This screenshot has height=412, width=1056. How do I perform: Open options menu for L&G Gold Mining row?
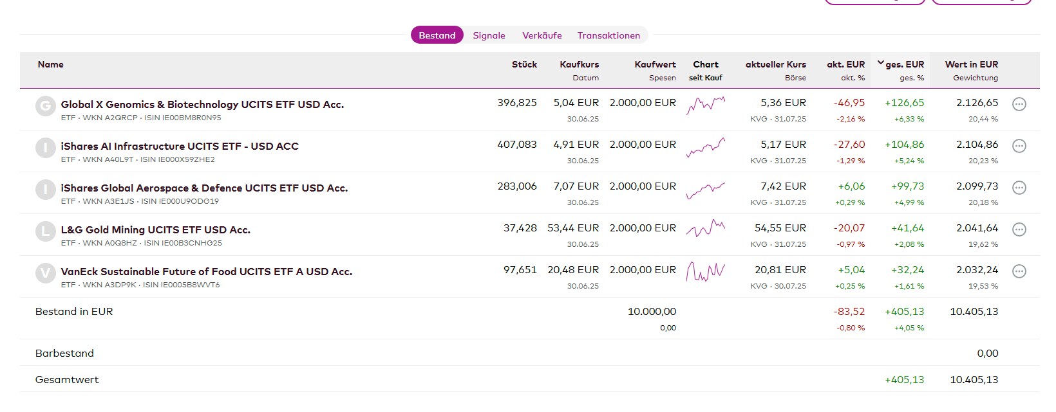[1019, 229]
